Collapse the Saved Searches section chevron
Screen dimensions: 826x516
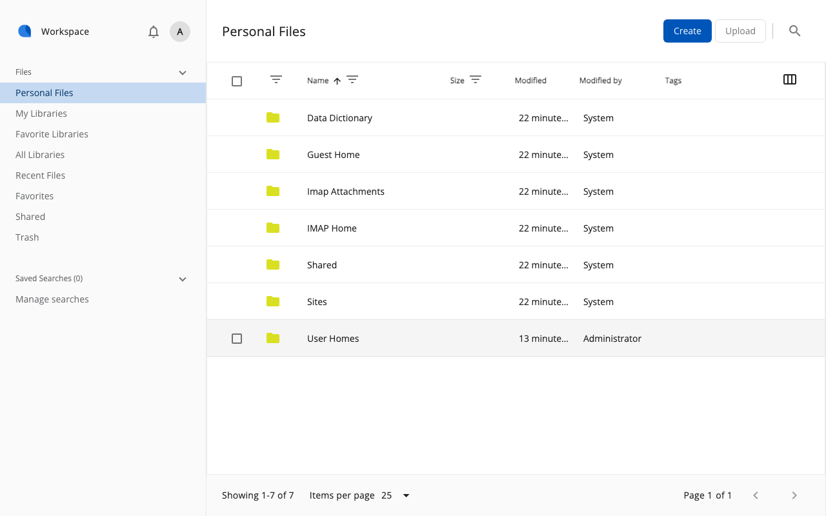pyautogui.click(x=183, y=279)
